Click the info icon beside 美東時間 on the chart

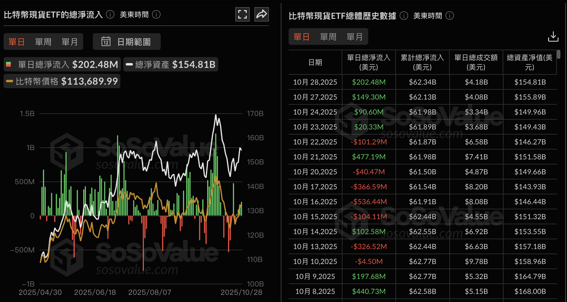156,14
